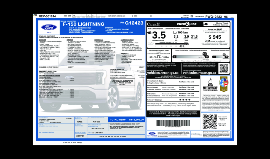
Task: Click the large 3.5 combined consumption figure
Action: coord(159,35)
